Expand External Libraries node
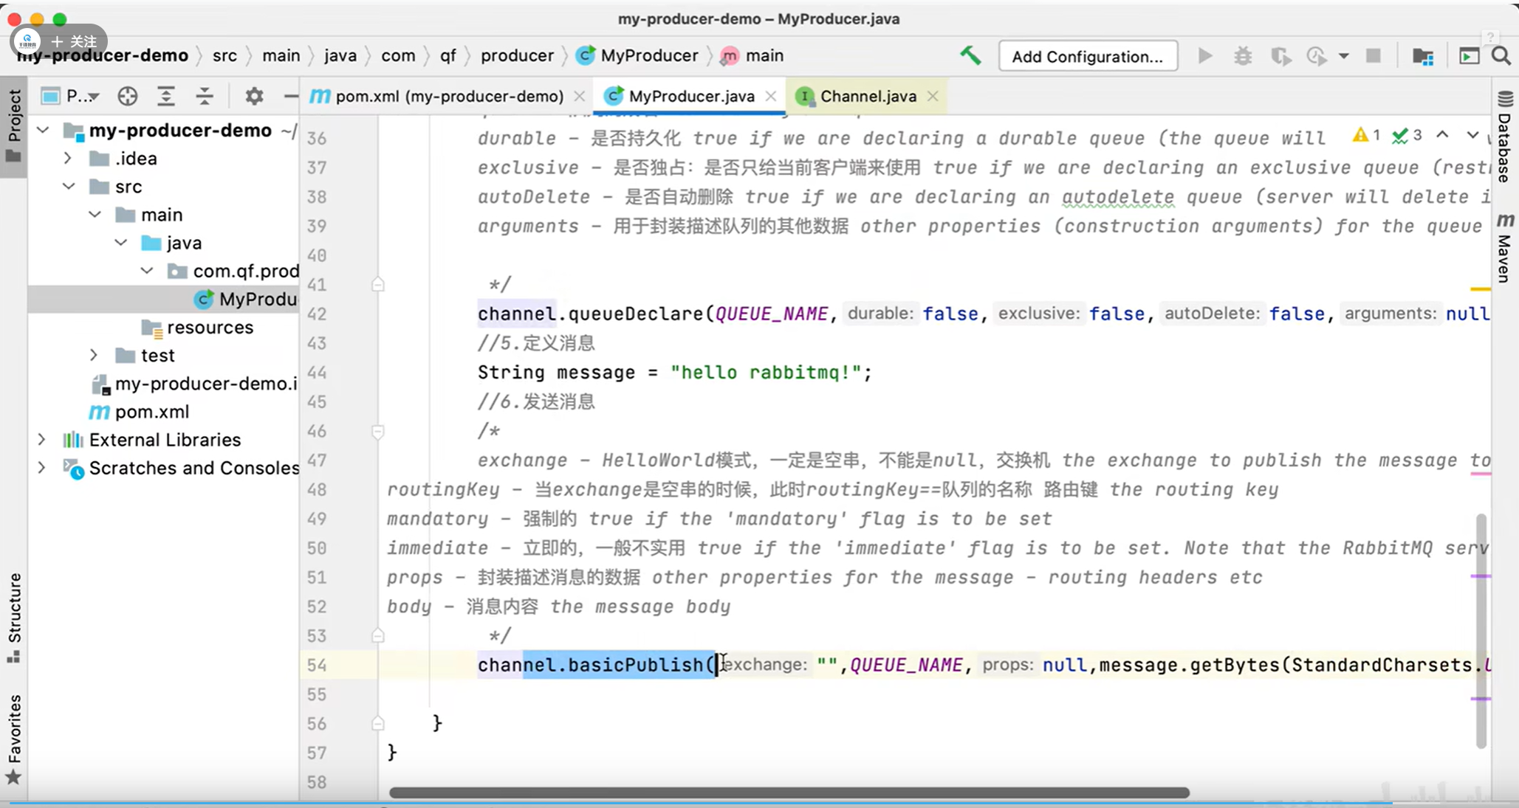1519x808 pixels. 42,440
